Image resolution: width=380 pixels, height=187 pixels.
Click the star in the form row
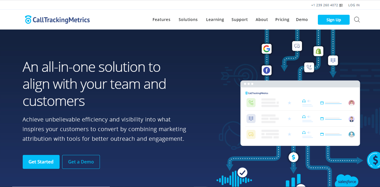289,118
